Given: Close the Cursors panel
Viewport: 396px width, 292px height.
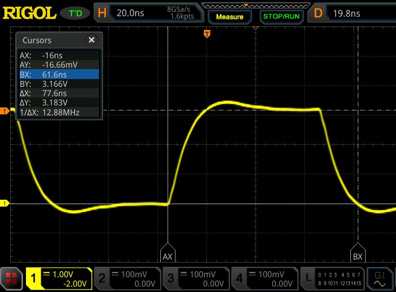Looking at the screenshot, I should 92,40.
